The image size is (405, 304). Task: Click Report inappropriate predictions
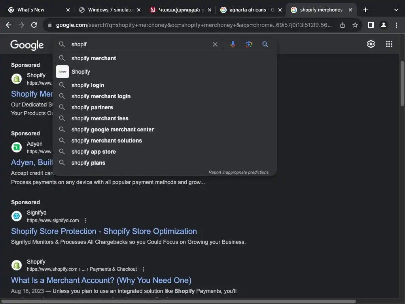tap(238, 173)
